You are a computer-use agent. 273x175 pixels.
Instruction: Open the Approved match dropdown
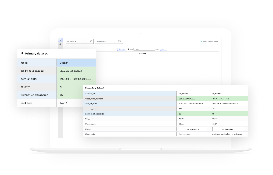229,129
